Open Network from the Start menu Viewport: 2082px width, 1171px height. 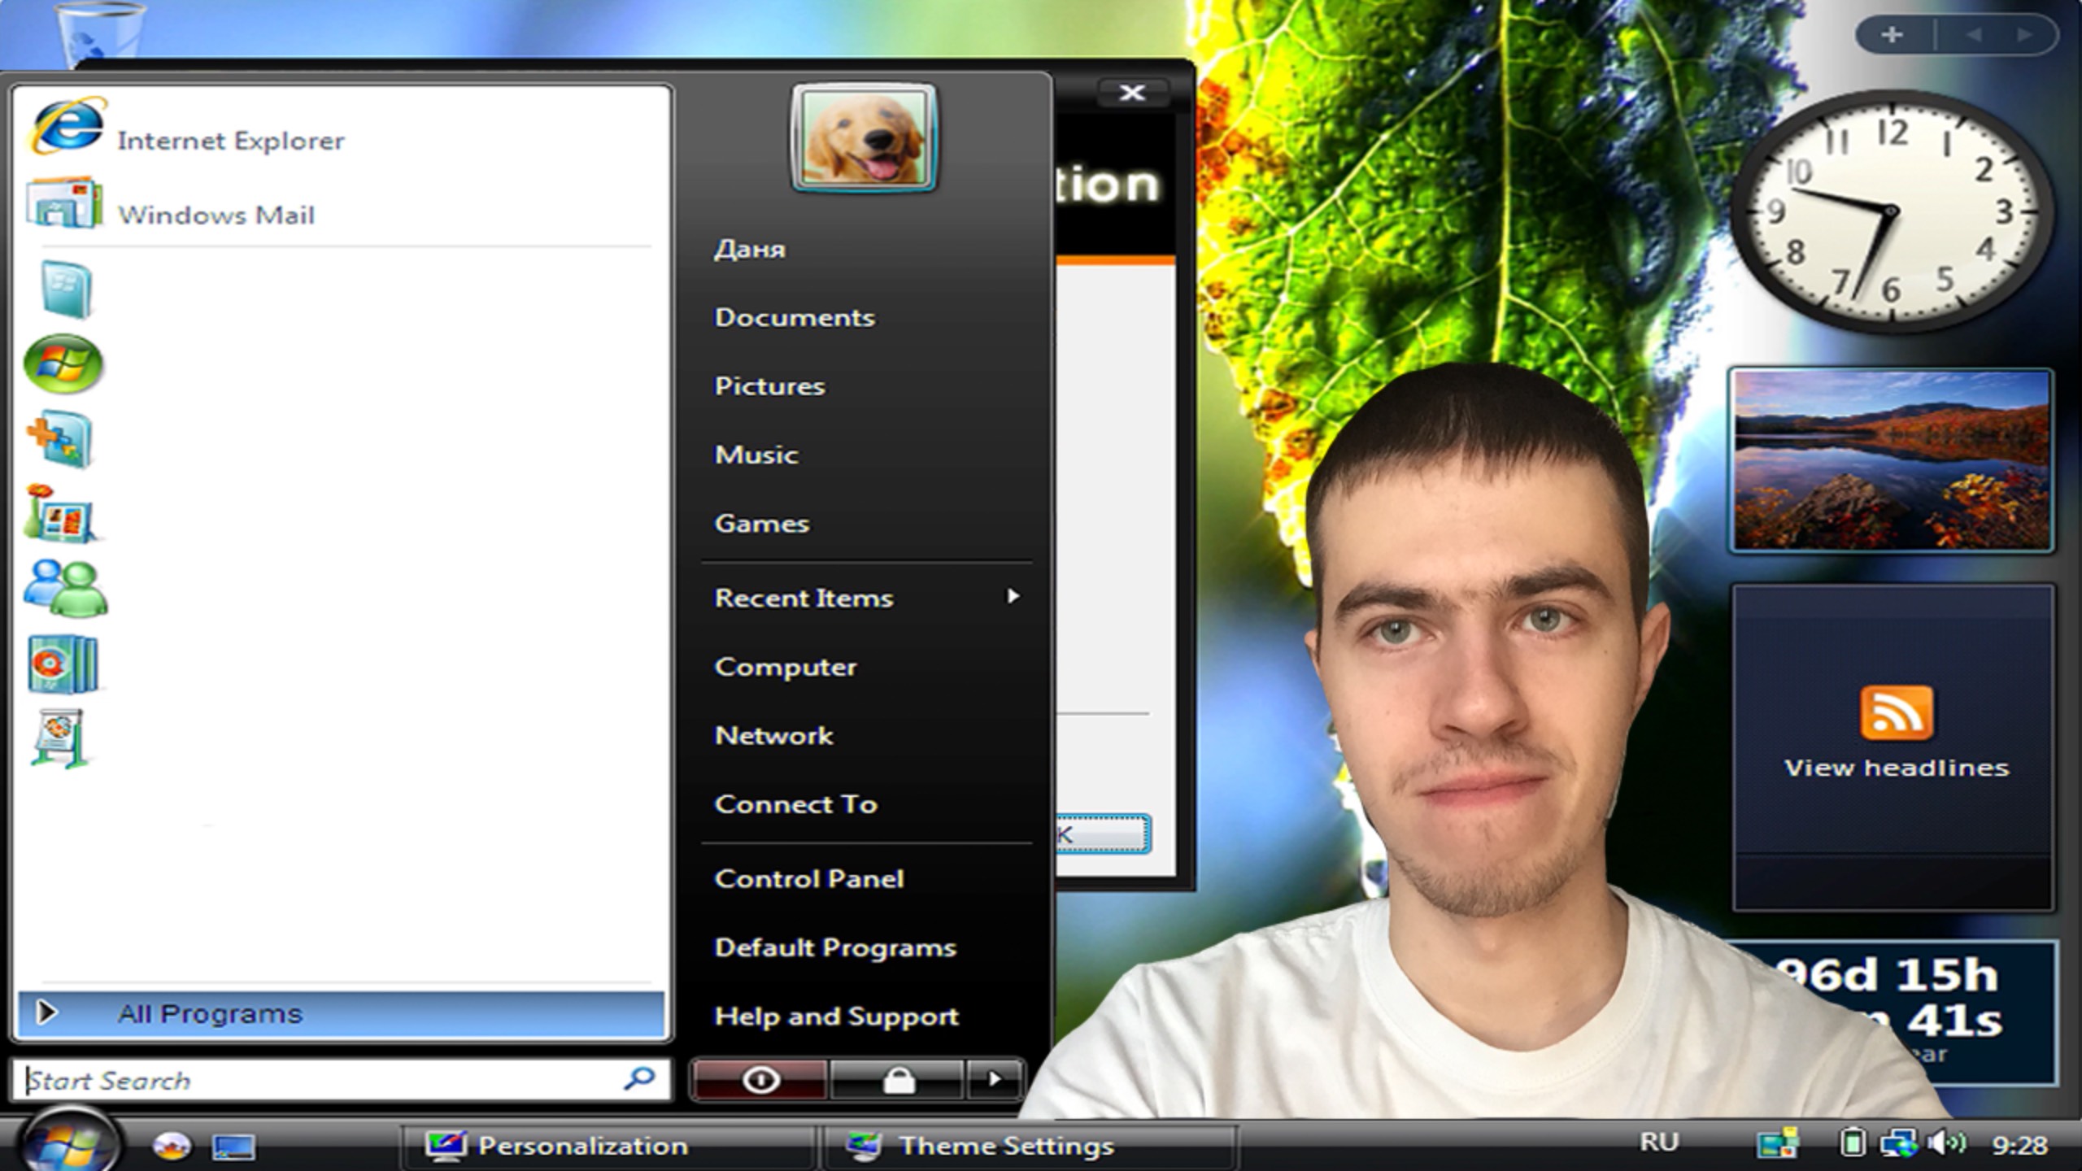coord(773,735)
